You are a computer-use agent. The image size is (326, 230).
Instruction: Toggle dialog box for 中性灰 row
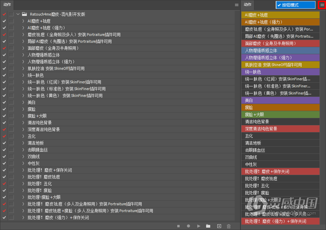tap(12, 163)
